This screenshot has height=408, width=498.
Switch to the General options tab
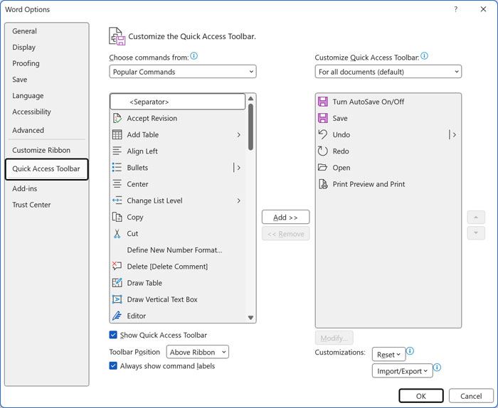[47, 31]
